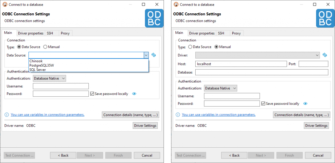Click Cancel in right window
This screenshot has height=163, width=335.
(318, 155)
